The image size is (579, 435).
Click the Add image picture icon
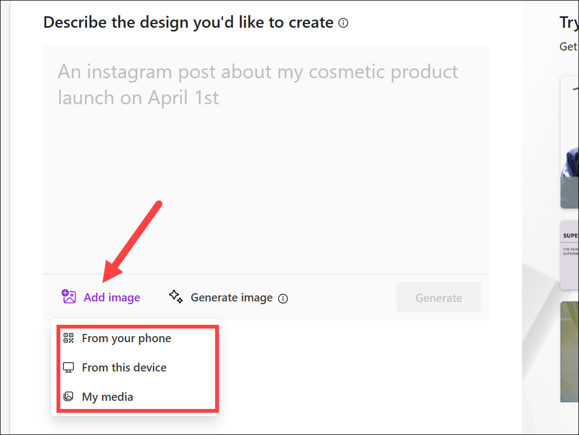[68, 297]
